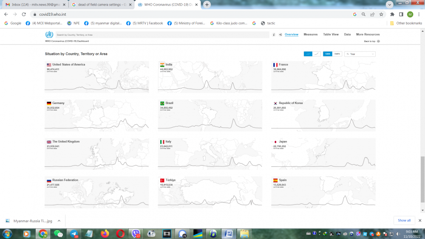Open the info icon beside search bar
The height and width of the screenshot is (239, 425).
274,35
